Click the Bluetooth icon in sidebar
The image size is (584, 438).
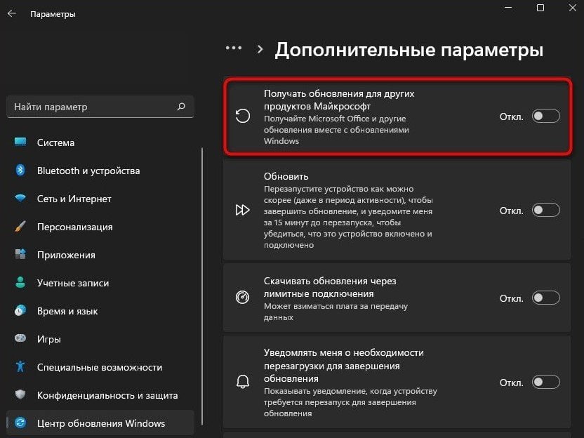coord(20,170)
